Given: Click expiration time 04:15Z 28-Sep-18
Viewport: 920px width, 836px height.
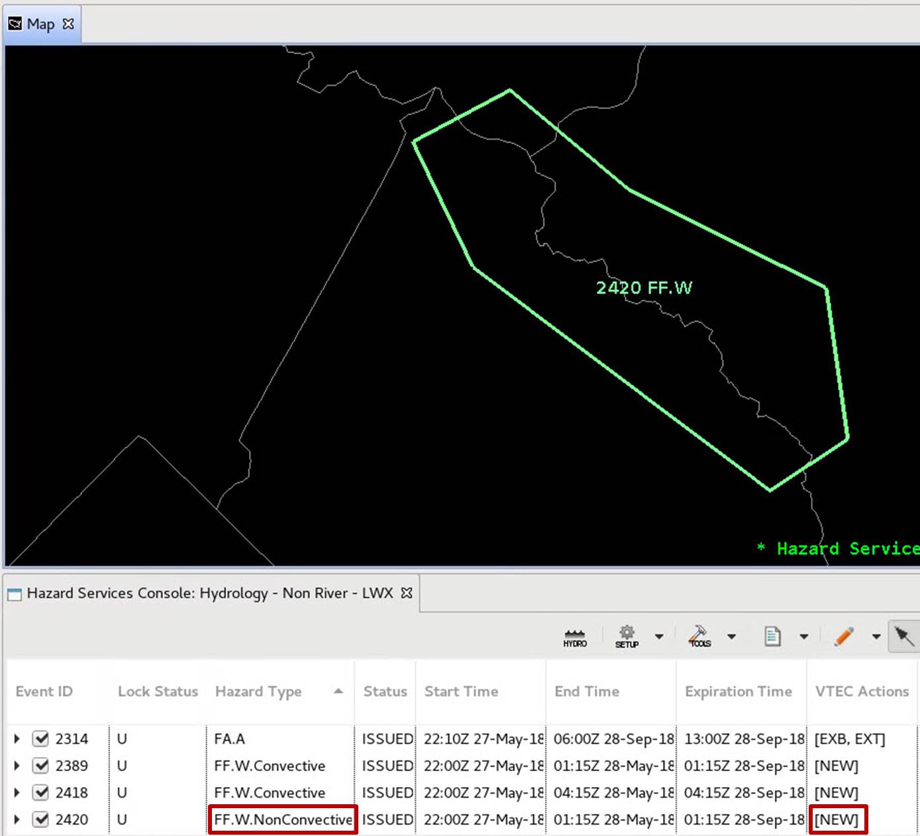Looking at the screenshot, I should coord(744,792).
